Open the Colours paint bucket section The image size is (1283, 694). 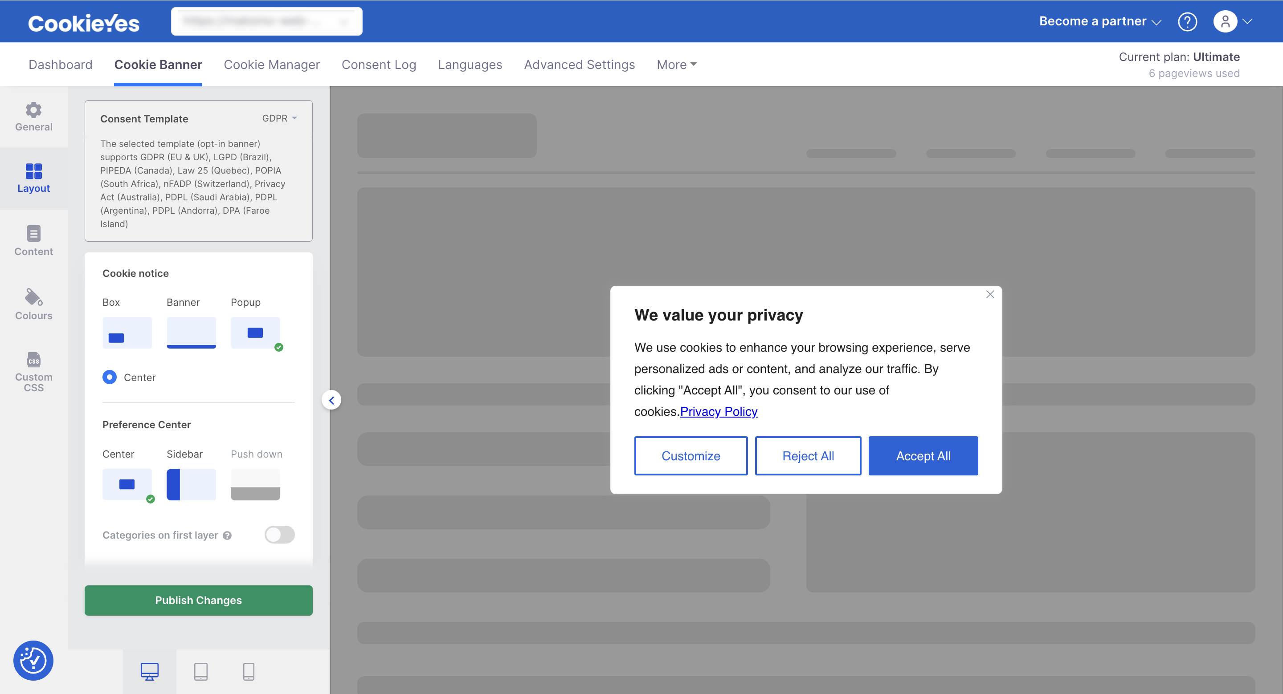point(33,304)
